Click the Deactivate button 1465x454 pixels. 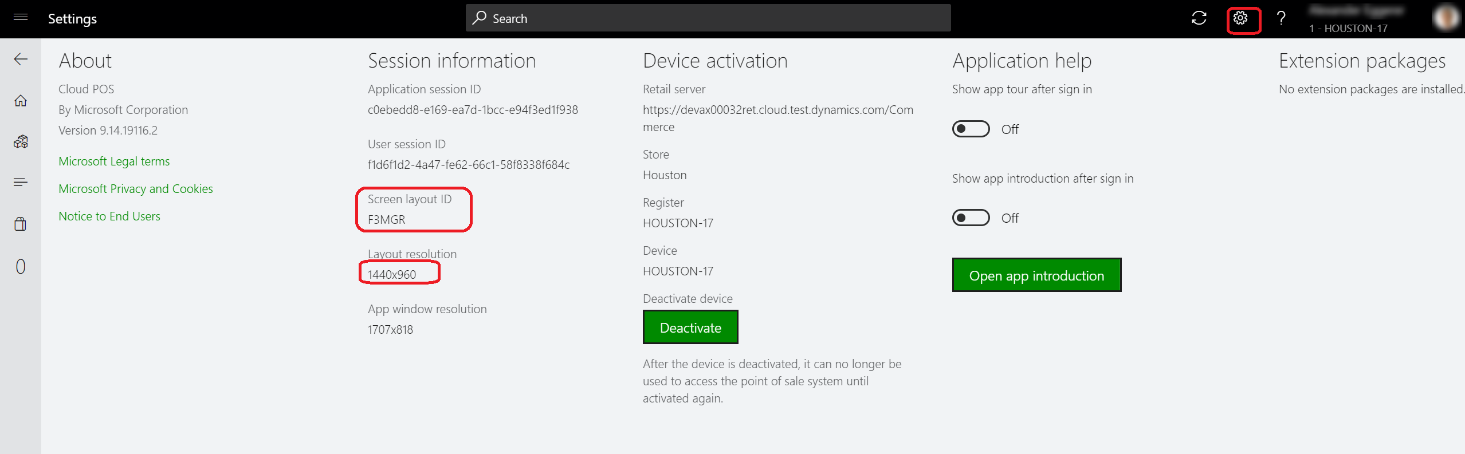pos(690,327)
